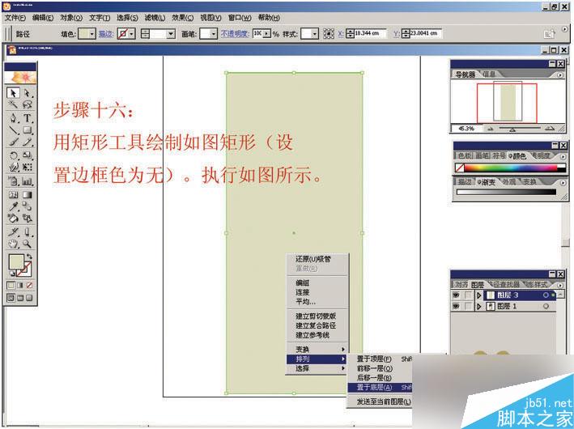Image resolution: width=574 pixels, height=429 pixels.
Task: Pick the Rotate tool
Action: click(x=14, y=155)
